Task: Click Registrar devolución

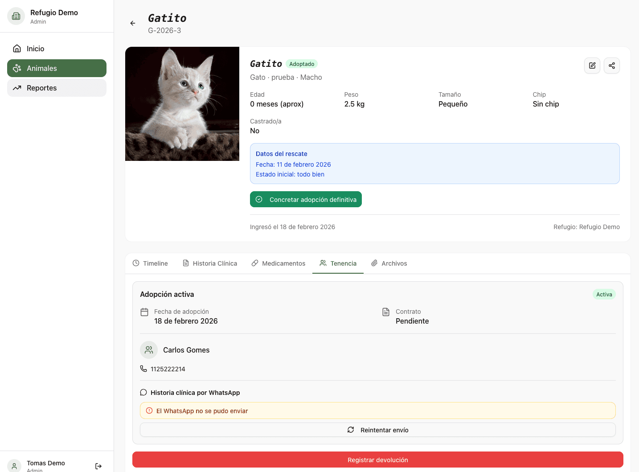Action: click(x=377, y=460)
